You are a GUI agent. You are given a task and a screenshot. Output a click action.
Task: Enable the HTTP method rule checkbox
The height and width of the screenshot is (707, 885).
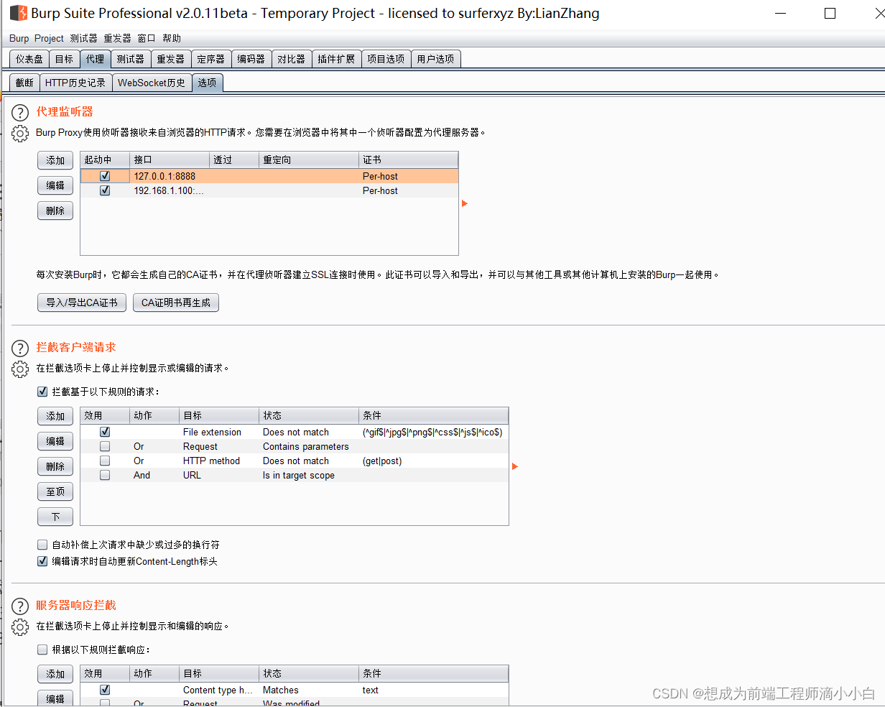[x=105, y=461]
